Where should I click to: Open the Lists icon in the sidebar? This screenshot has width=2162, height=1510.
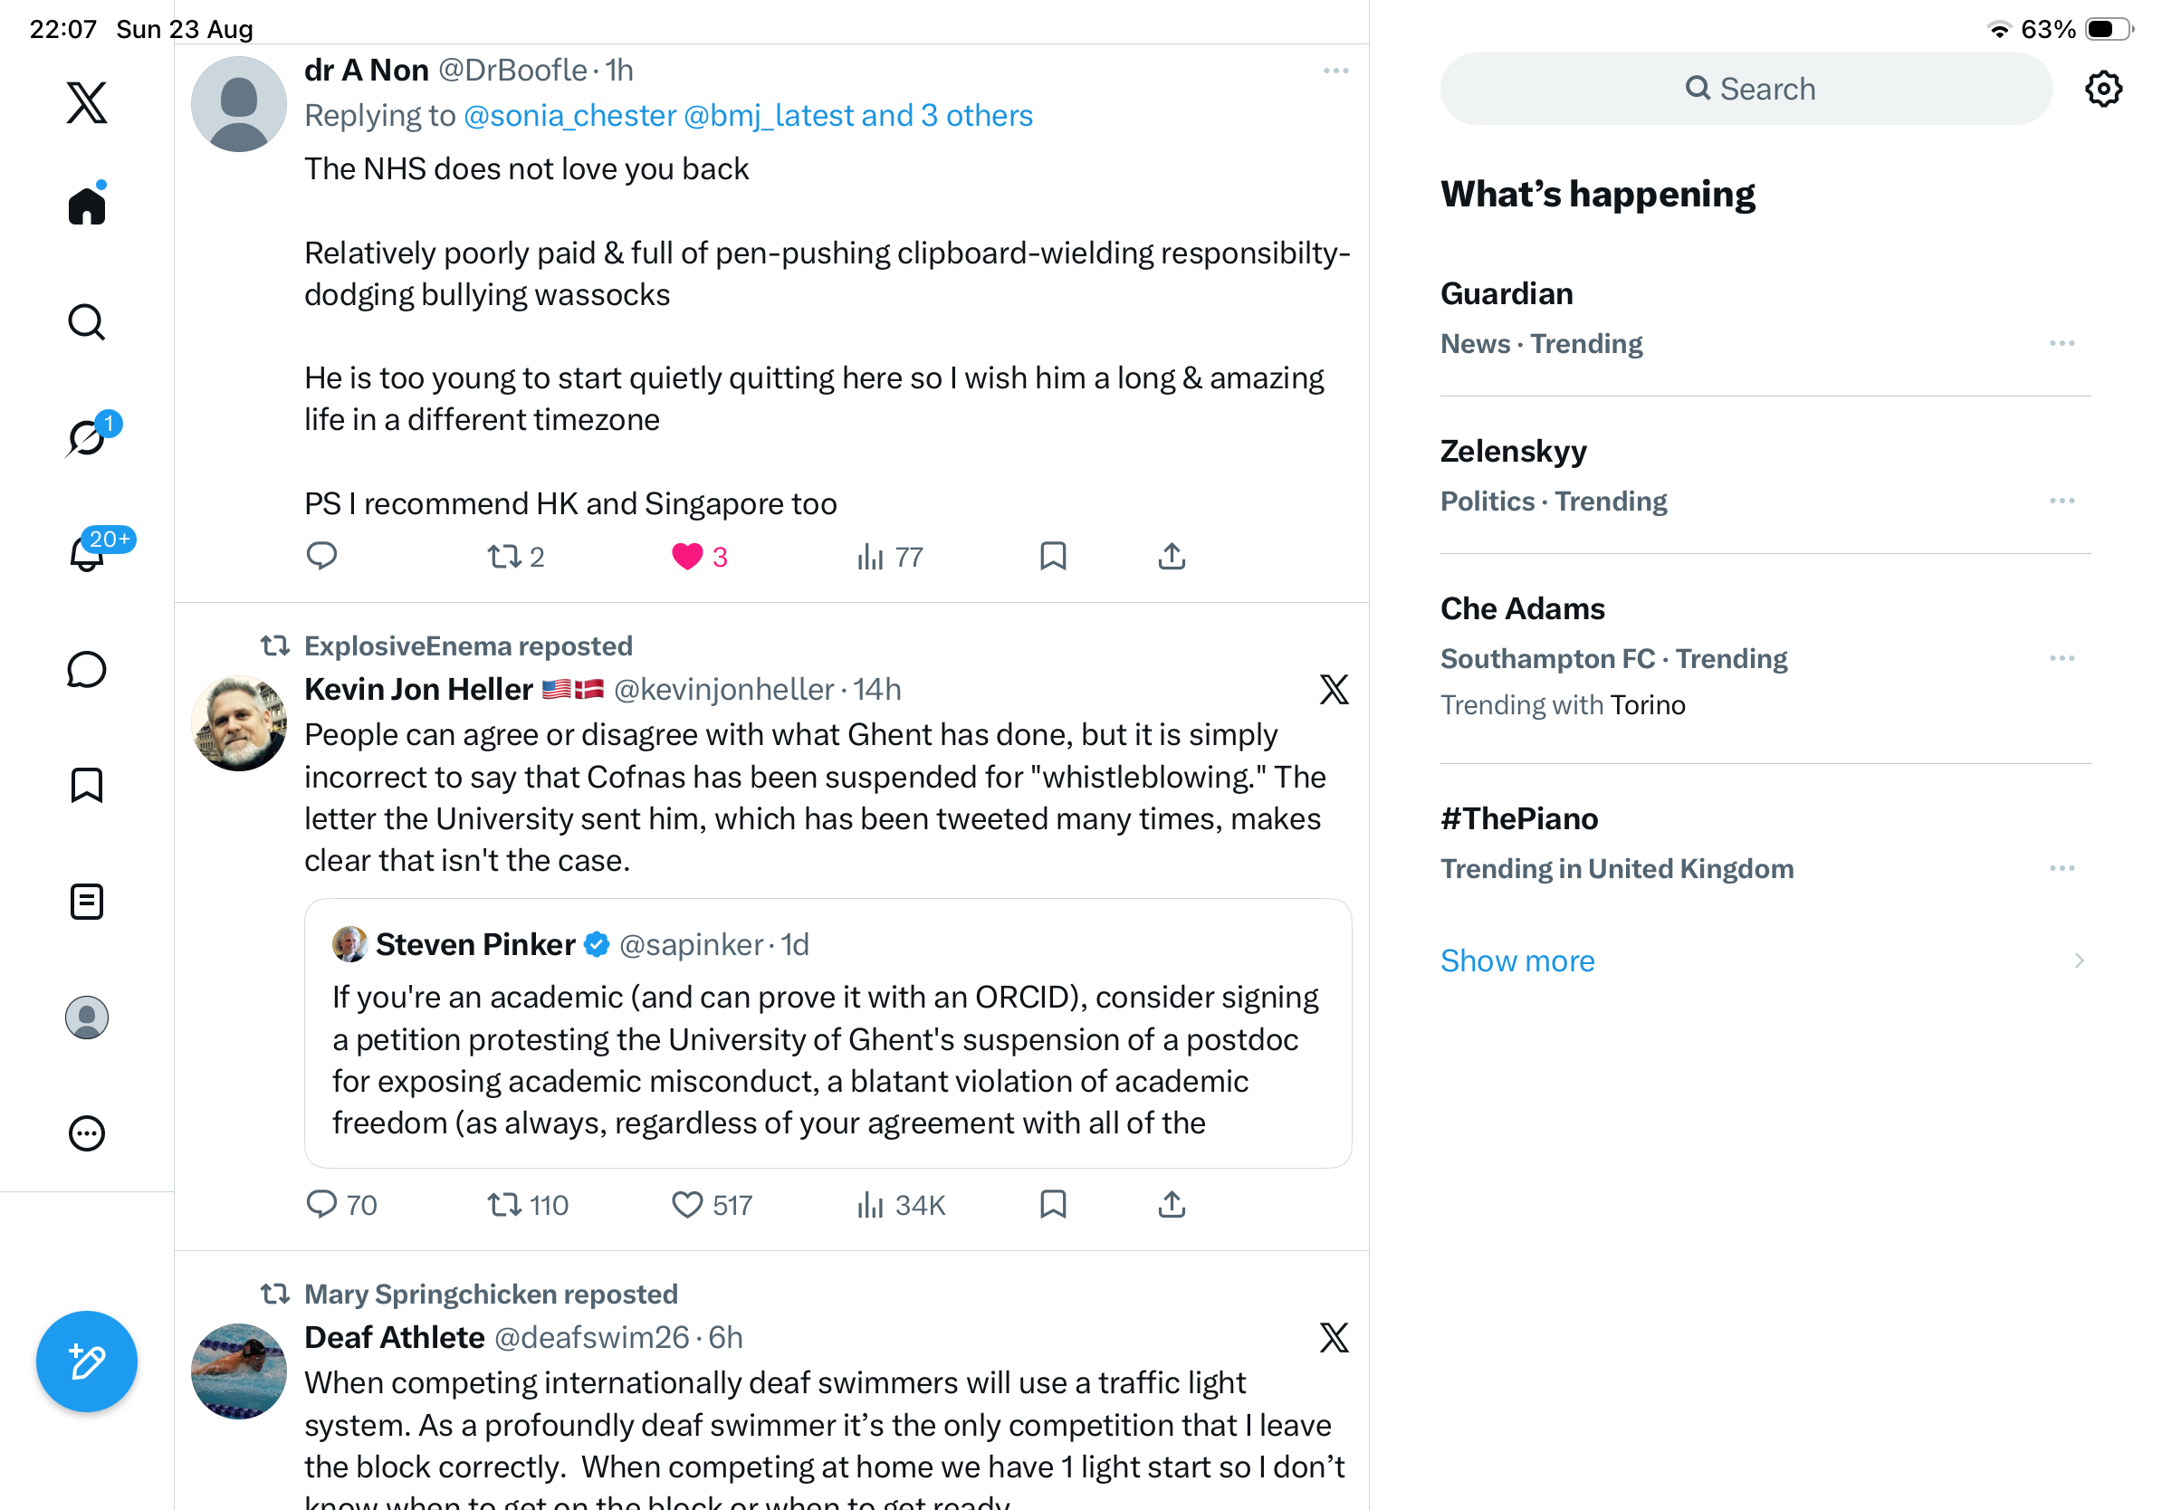[87, 902]
